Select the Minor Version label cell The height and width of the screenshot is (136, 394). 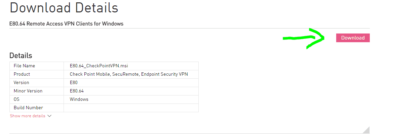[x=28, y=91]
